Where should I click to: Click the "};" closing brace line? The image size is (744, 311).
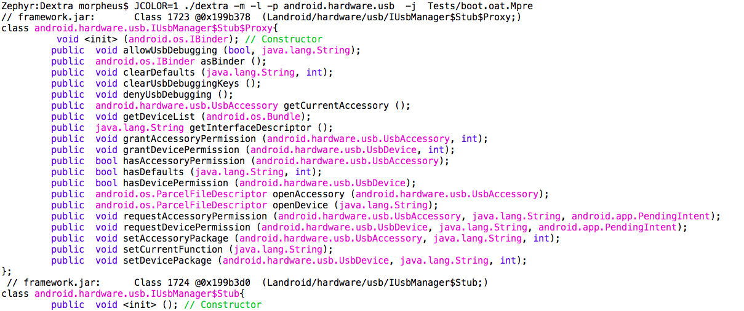coord(7,272)
